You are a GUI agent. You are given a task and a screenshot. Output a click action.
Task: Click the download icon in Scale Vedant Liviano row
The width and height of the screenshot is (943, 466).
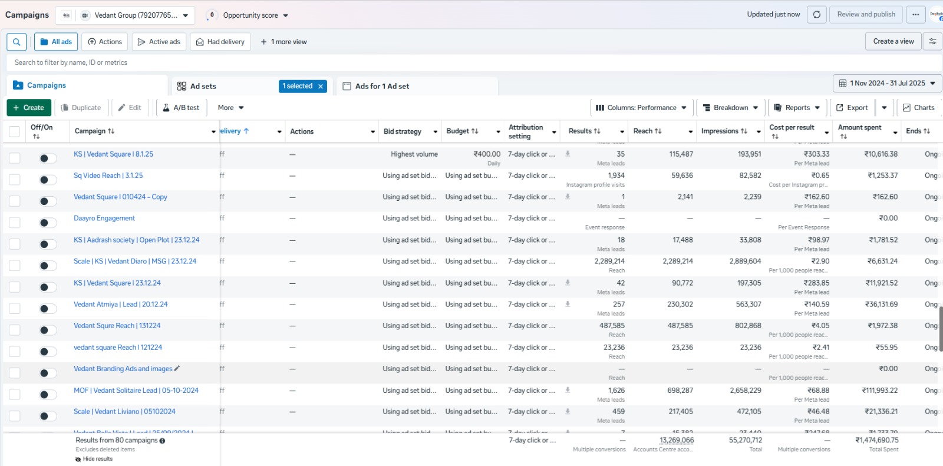point(568,411)
